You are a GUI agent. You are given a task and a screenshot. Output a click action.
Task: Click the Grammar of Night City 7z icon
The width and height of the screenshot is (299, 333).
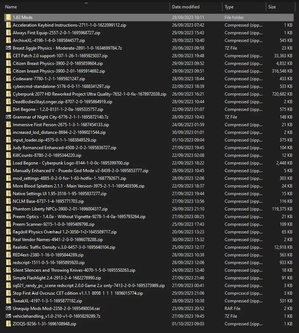pos(8,117)
